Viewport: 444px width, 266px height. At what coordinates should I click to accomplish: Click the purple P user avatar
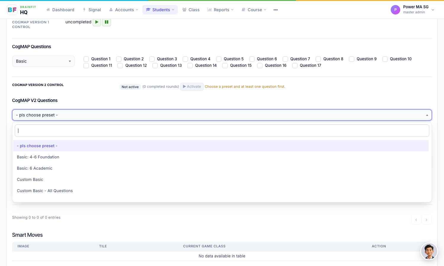(395, 10)
